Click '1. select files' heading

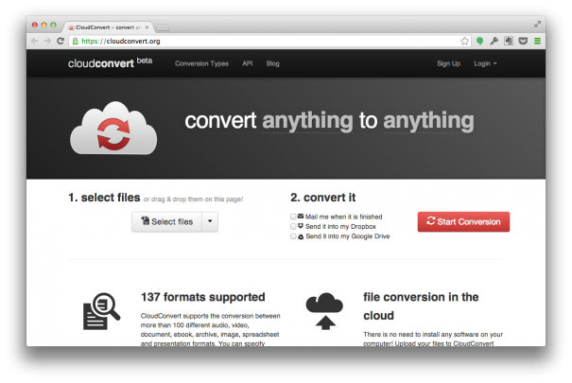(104, 198)
